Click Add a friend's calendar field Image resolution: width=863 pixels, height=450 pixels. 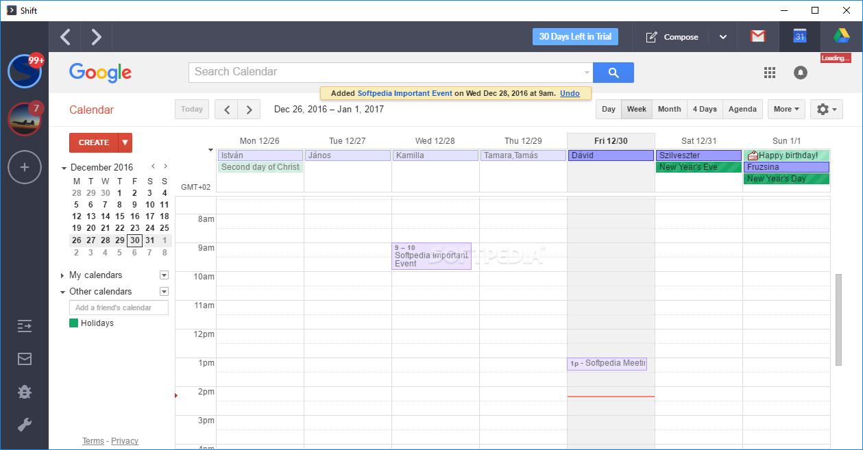119,308
